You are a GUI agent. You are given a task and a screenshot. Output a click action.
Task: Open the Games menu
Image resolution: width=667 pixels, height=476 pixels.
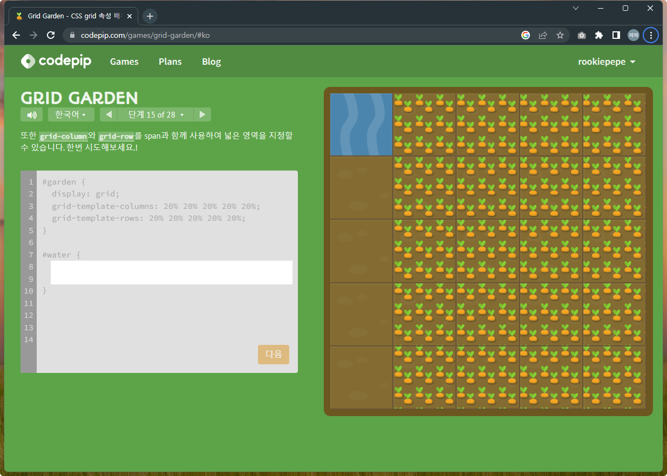(124, 62)
